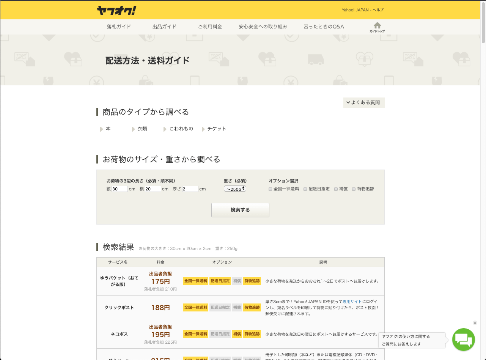Click the ヤフオク! logo
Image resolution: width=486 pixels, height=360 pixels.
tap(116, 10)
